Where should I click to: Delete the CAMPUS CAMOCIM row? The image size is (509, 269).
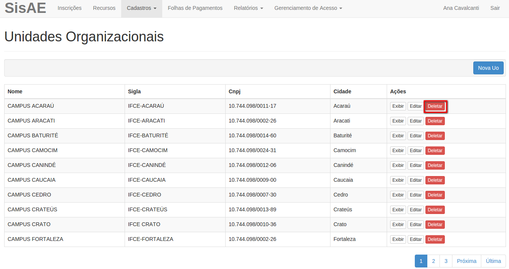coord(435,151)
